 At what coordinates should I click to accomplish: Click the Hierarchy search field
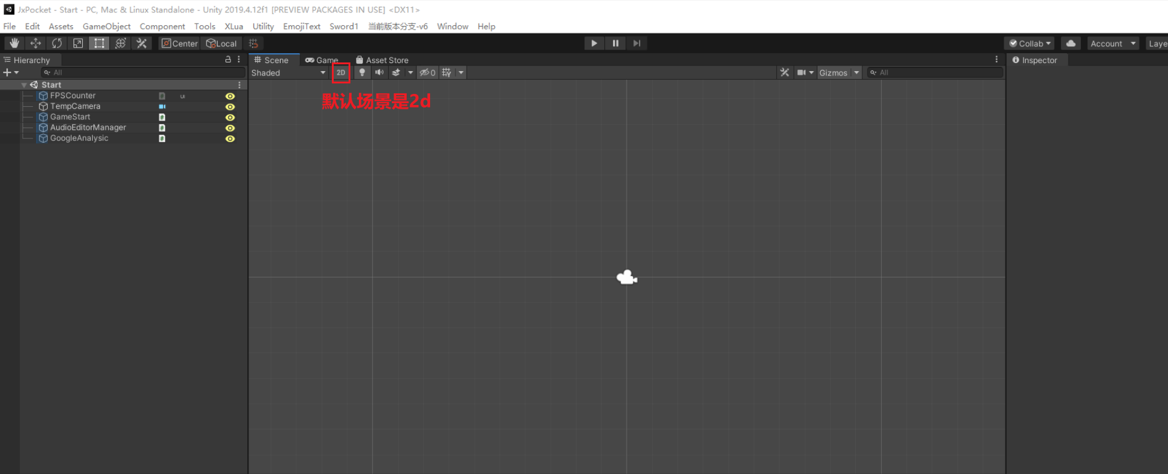click(x=142, y=73)
